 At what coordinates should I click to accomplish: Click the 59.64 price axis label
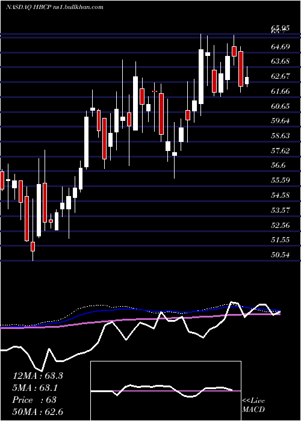point(281,121)
